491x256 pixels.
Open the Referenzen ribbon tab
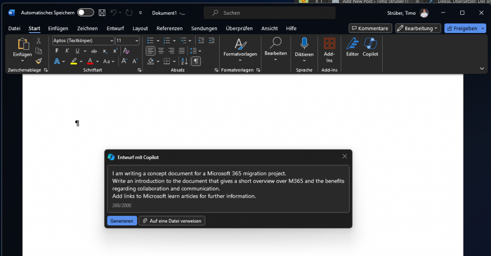[x=170, y=29]
